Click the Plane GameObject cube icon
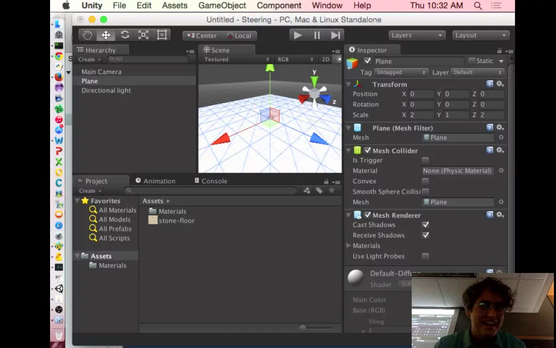The image size is (556, 348). [352, 63]
